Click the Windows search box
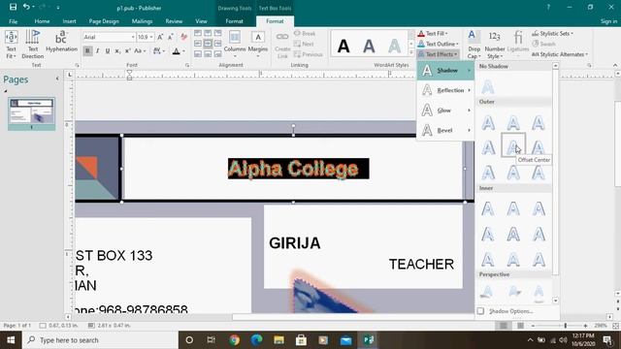This screenshot has height=349, width=621. [x=100, y=340]
